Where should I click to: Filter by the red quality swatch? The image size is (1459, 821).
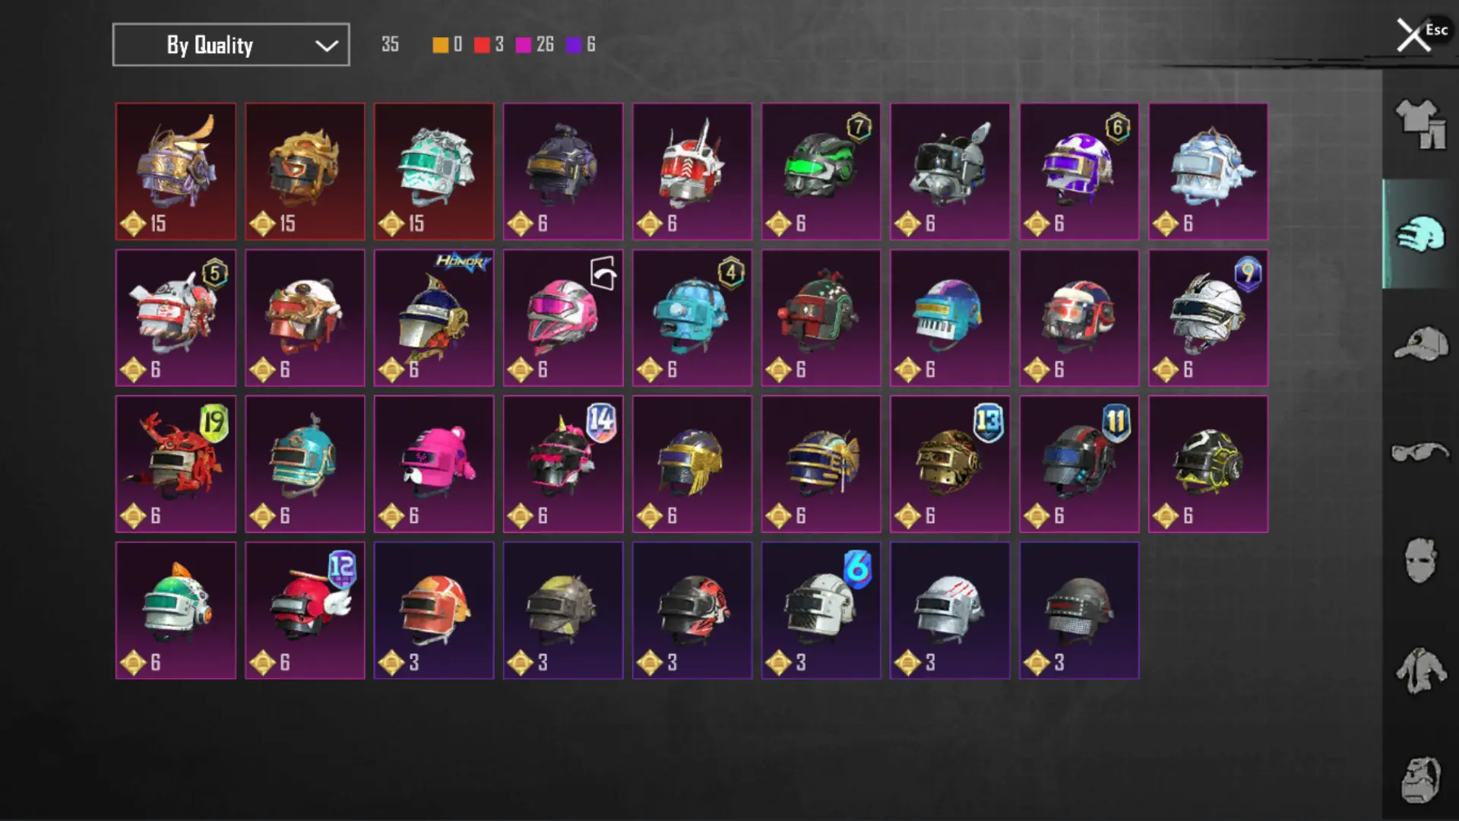click(x=481, y=45)
